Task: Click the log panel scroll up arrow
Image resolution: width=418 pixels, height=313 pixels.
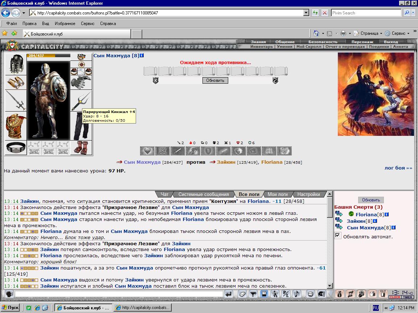Action: (330, 194)
